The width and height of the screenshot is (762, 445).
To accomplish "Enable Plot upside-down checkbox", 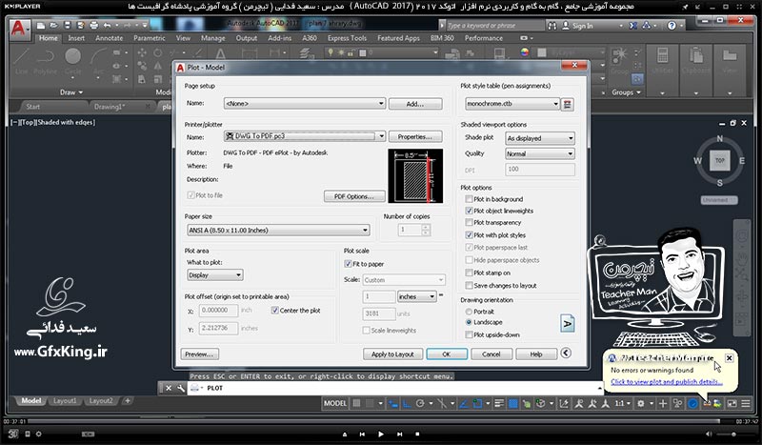I will tap(469, 334).
